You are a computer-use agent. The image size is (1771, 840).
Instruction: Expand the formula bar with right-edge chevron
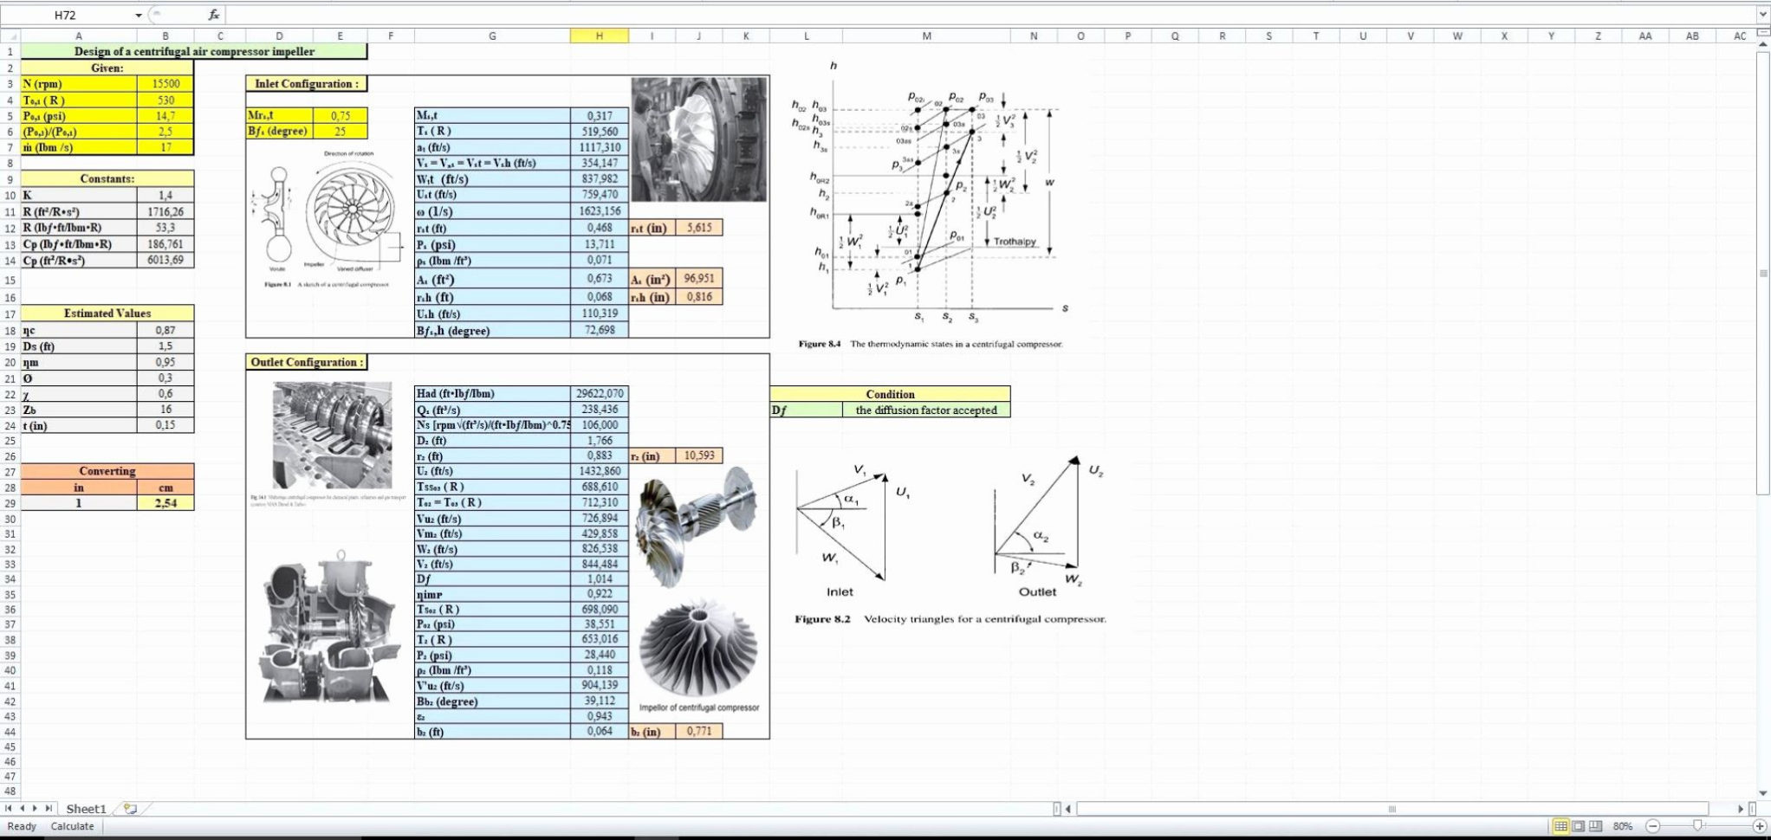[x=1762, y=15]
